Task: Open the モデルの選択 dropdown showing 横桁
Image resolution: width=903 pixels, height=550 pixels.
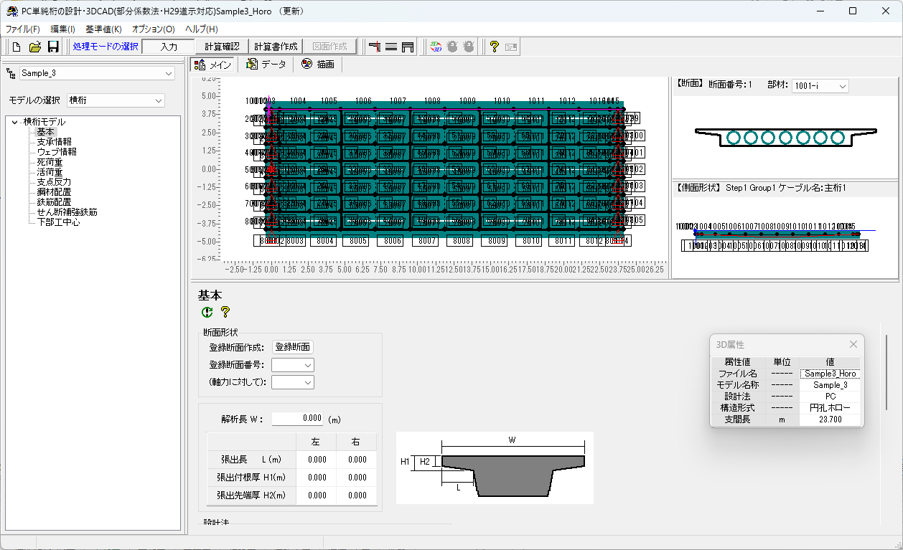Action: point(116,100)
